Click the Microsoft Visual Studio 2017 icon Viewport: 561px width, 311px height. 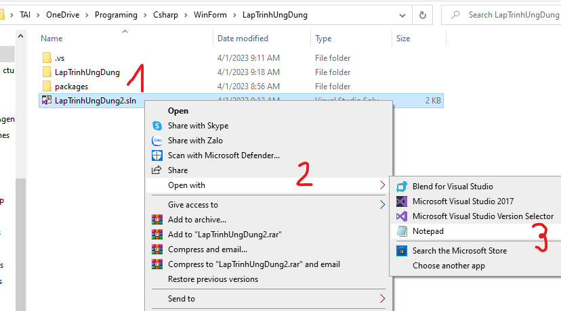[401, 201]
